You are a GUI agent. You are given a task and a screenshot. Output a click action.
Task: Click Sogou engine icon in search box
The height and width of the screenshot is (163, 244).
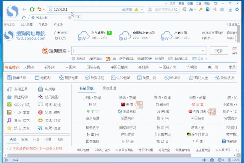(150, 10)
